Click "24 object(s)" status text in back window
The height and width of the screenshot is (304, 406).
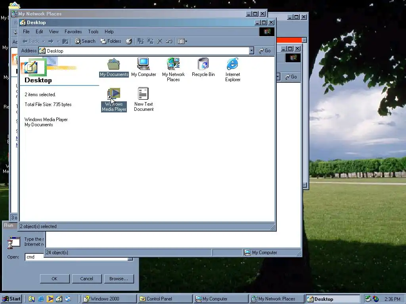tap(57, 252)
